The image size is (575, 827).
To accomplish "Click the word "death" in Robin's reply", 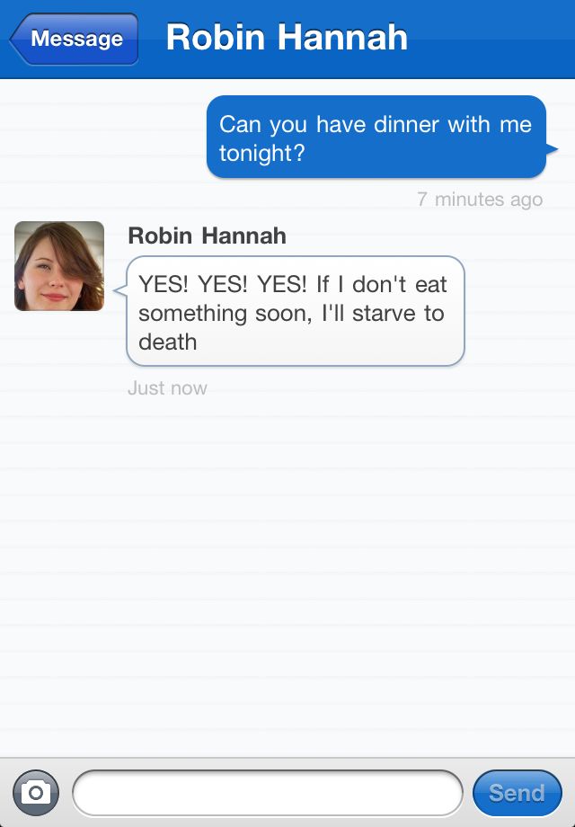I will [168, 342].
